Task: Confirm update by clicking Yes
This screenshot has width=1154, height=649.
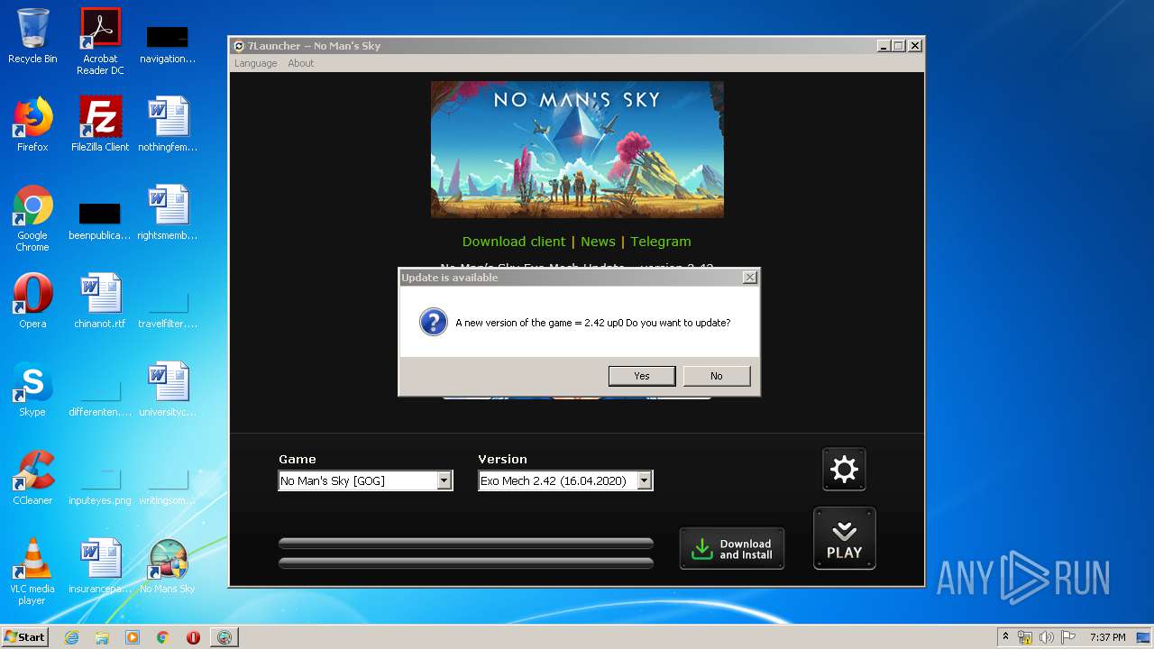Action: click(x=642, y=376)
